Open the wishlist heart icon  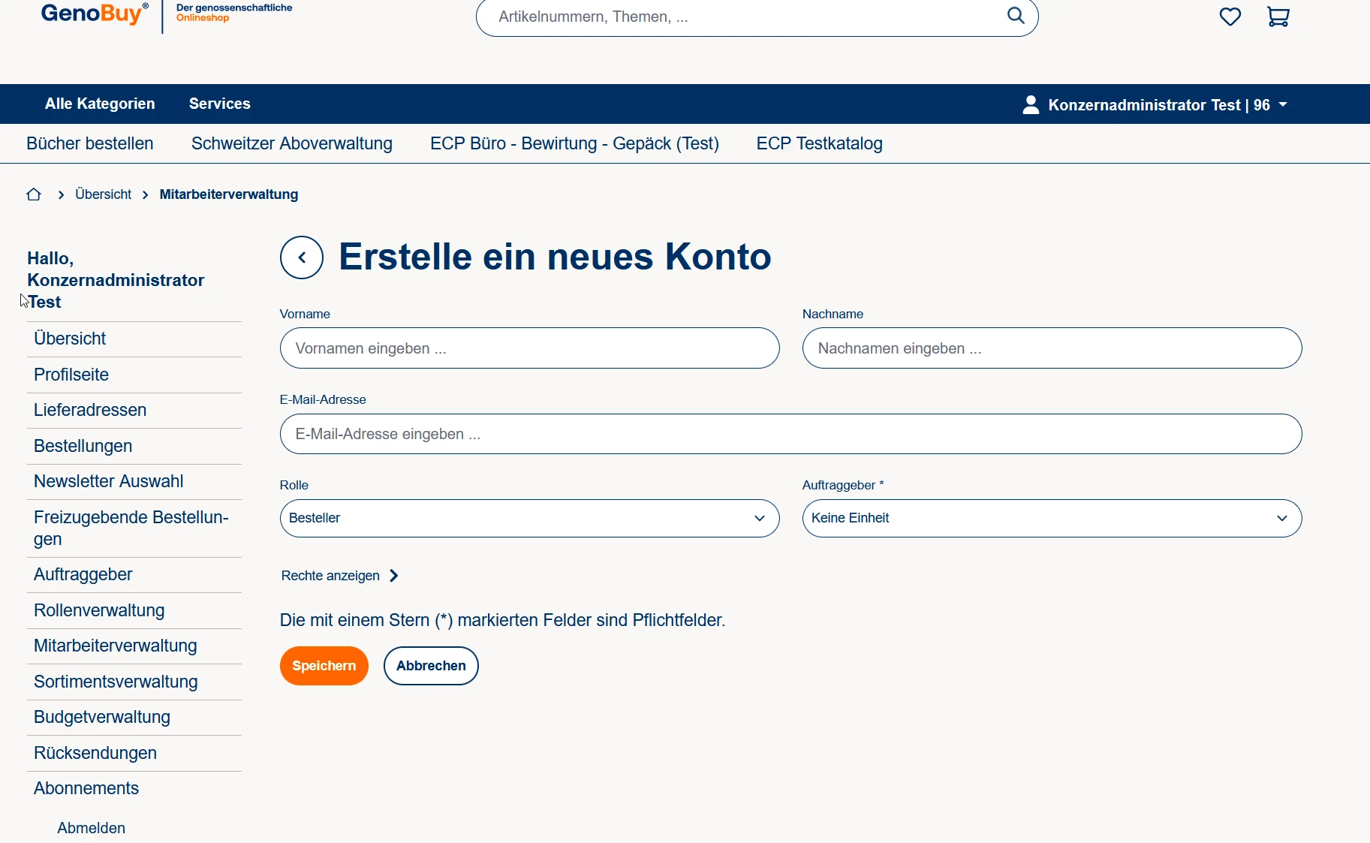click(1230, 17)
